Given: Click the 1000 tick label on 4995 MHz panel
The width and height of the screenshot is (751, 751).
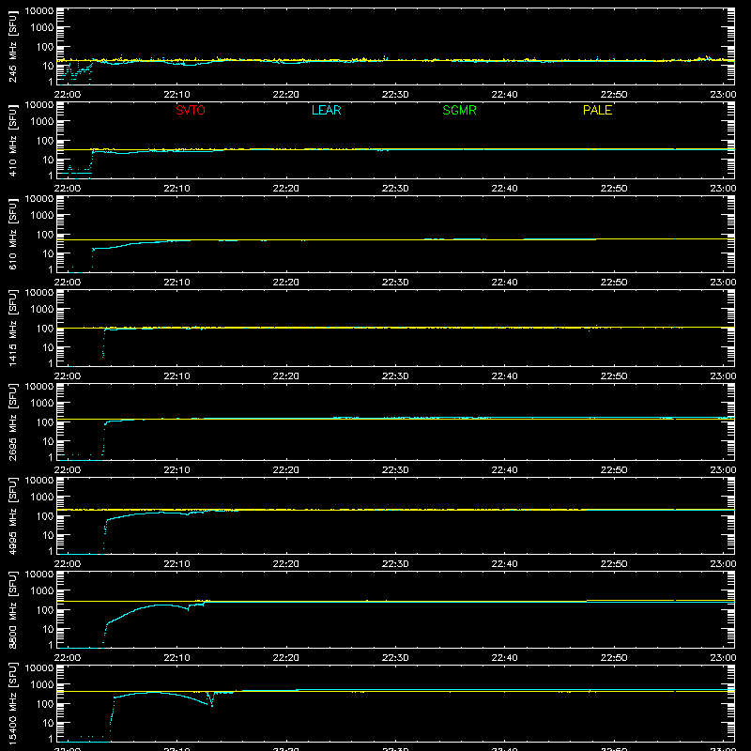Looking at the screenshot, I should (42, 497).
